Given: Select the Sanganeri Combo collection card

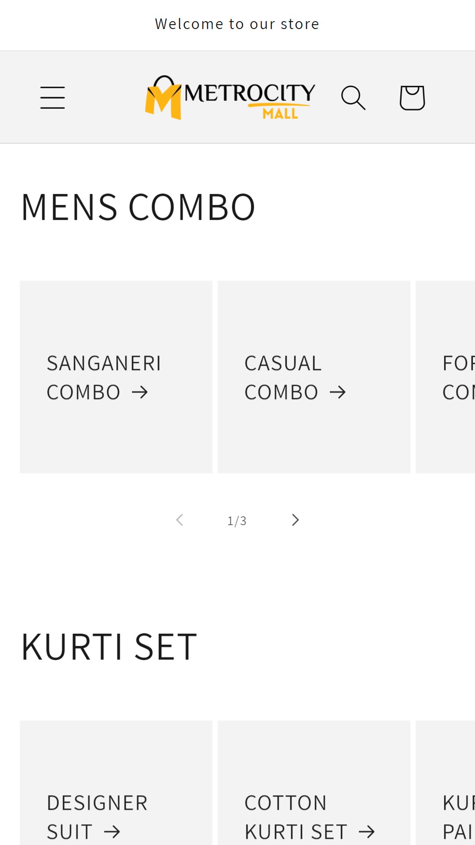Looking at the screenshot, I should 116,377.
